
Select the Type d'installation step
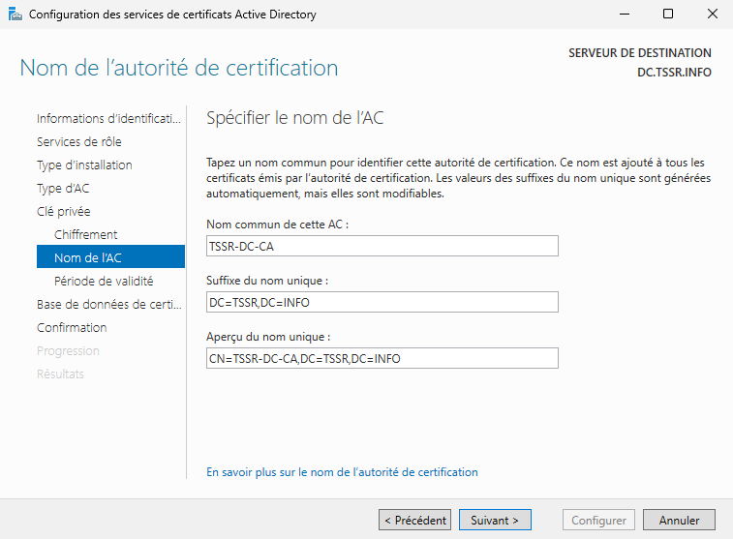pyautogui.click(x=84, y=165)
